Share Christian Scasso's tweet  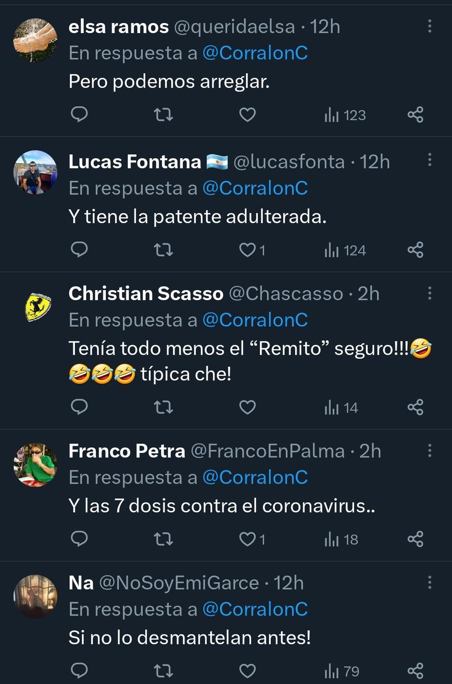(x=415, y=407)
